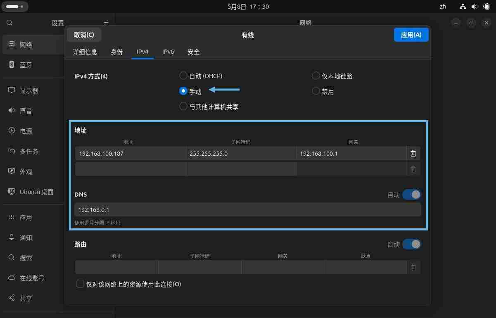Open the Settings hamburger menu
The width and height of the screenshot is (496, 318).
tap(106, 22)
